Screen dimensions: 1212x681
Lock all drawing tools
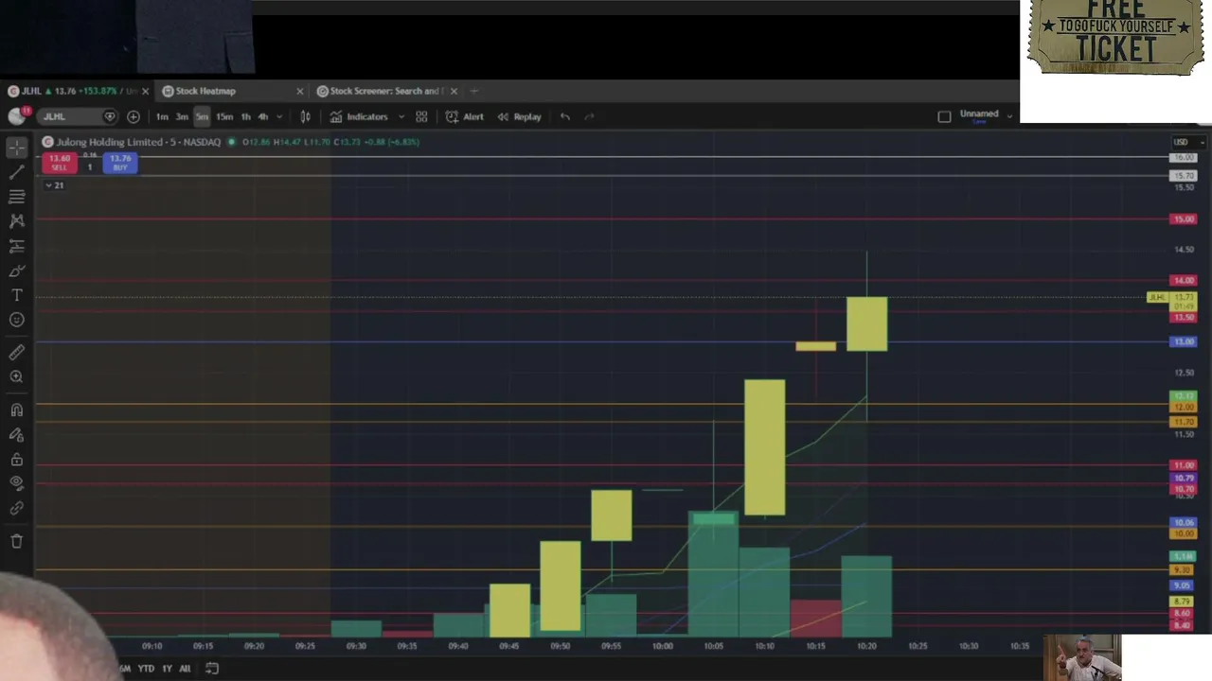pyautogui.click(x=16, y=459)
